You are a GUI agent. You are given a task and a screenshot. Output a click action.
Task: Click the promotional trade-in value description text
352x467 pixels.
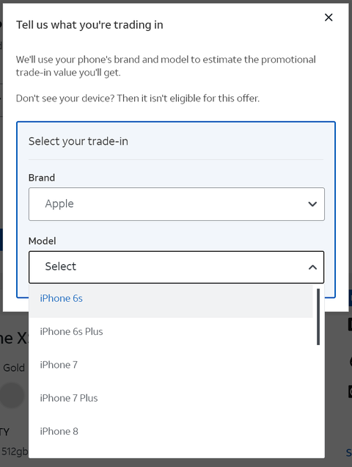166,66
